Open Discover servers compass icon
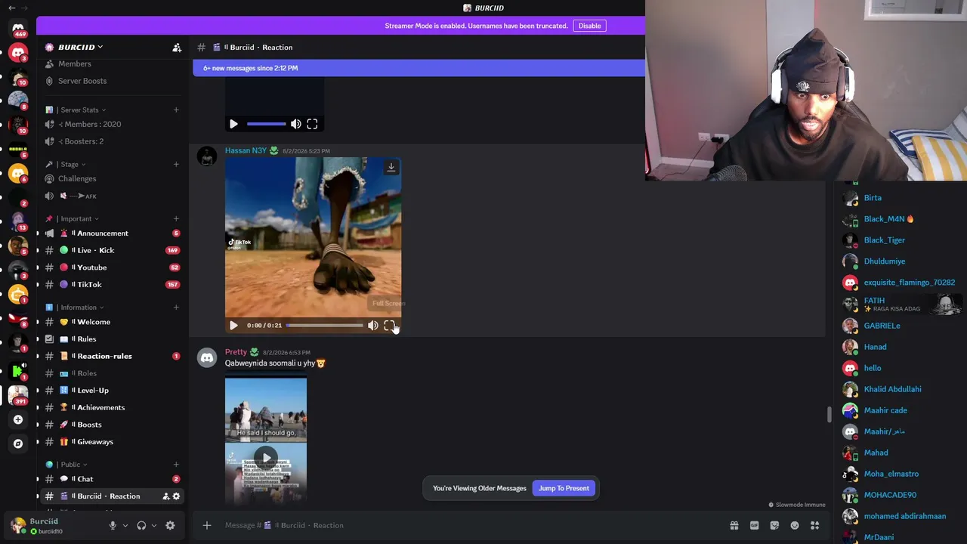Image resolution: width=967 pixels, height=544 pixels. tap(18, 444)
